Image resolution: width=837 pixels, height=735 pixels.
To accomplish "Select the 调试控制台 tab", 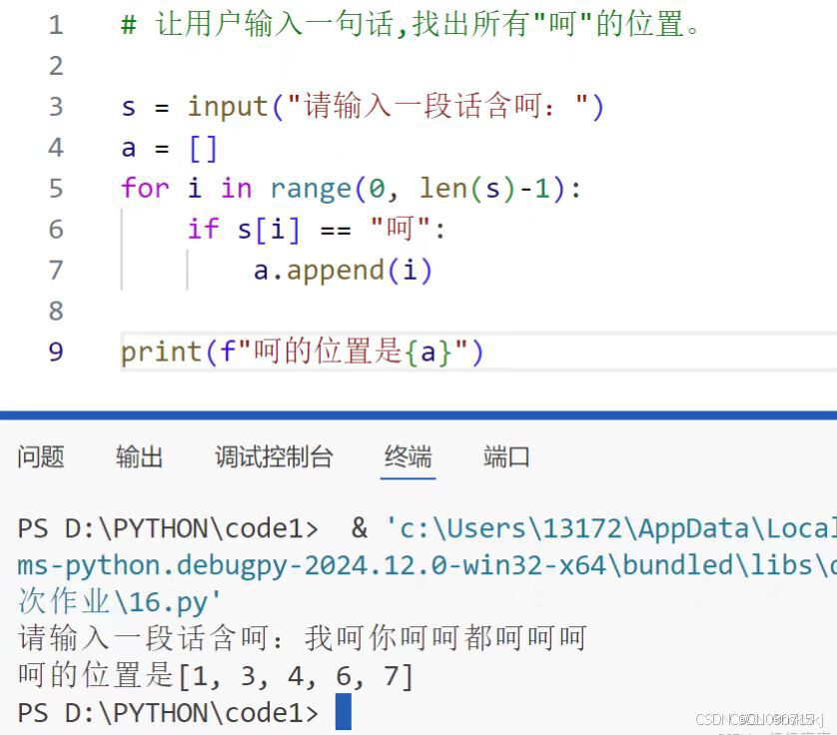I will (x=274, y=457).
